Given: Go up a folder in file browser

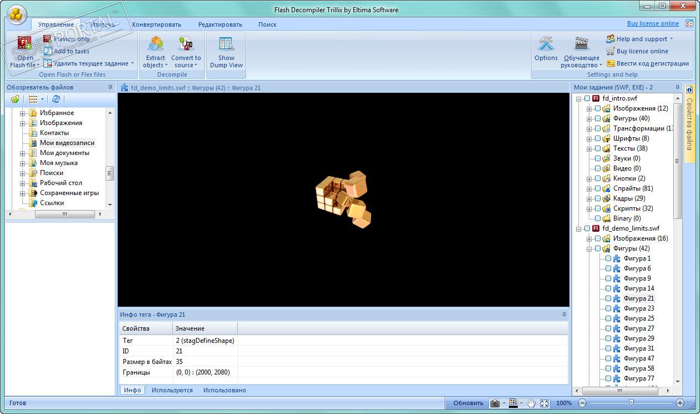Looking at the screenshot, I should click(15, 99).
